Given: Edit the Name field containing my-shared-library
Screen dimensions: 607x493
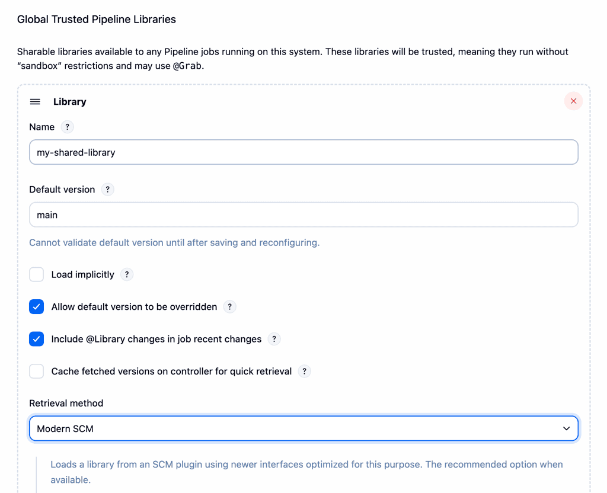Looking at the screenshot, I should [303, 152].
